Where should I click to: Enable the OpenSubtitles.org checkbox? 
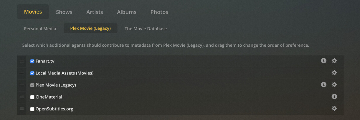click(32, 109)
